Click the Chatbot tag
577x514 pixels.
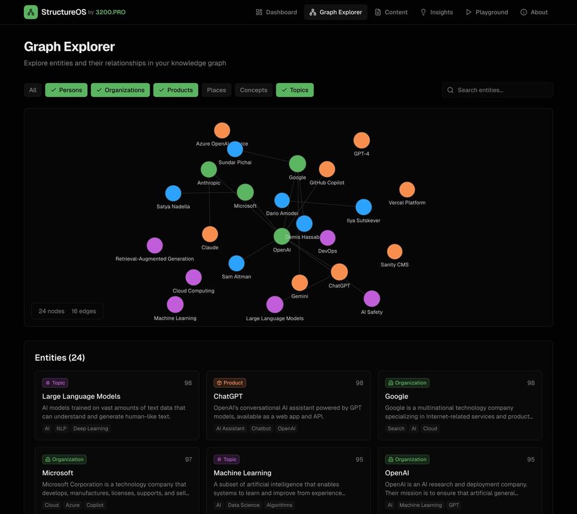pos(261,428)
